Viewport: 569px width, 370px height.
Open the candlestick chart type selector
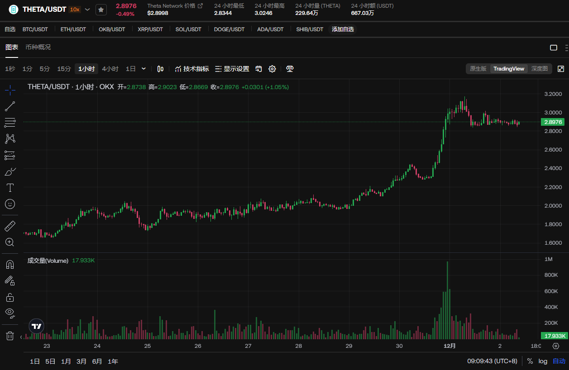(x=160, y=69)
